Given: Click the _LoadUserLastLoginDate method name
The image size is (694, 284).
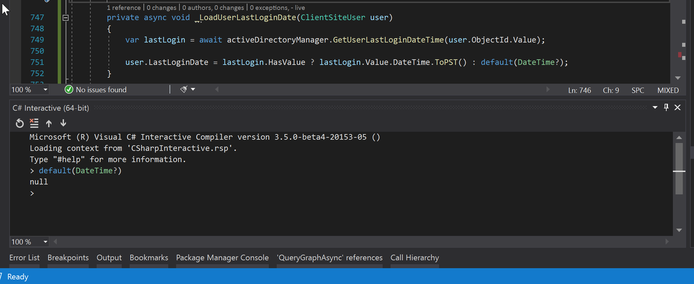Looking at the screenshot, I should (245, 18).
